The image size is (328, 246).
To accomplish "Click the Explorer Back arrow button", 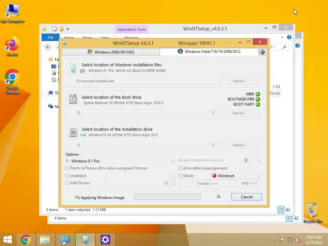I will pos(48,47).
